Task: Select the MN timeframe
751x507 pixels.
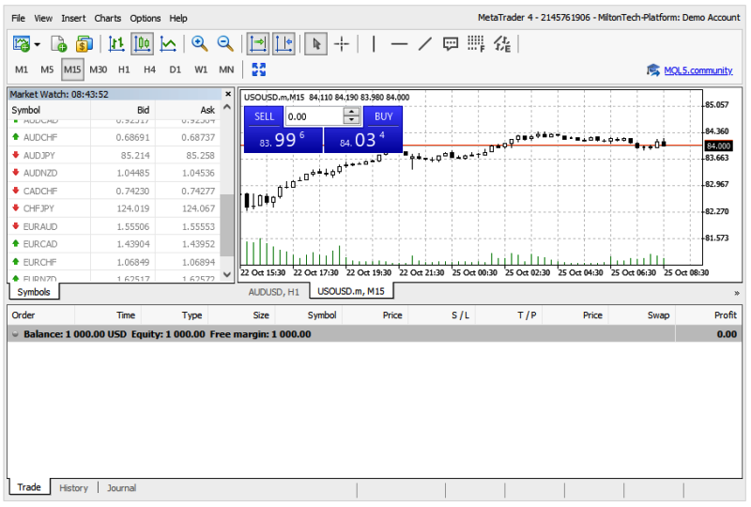Action: [226, 70]
